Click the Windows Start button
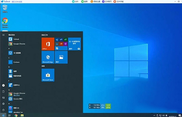The width and height of the screenshot is (182, 117). (x=3, y=115)
